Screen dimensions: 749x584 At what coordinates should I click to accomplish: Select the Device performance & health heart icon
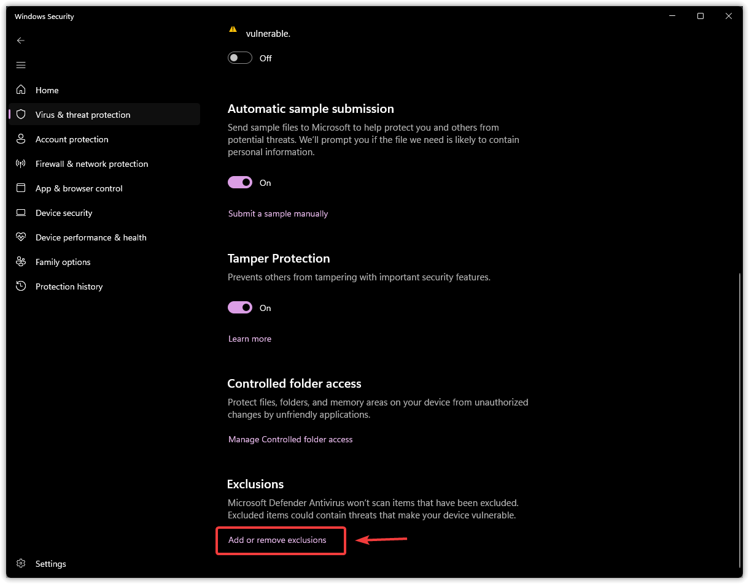(x=21, y=237)
